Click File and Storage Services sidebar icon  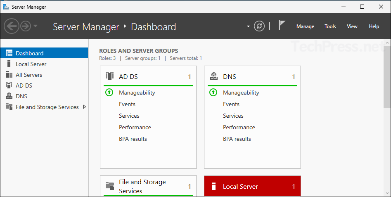tap(9, 107)
